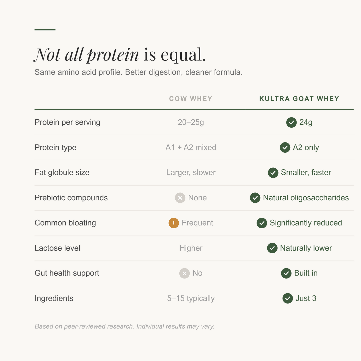Viewport: 361px width, 361px height.
Task: Click the gray X icon next to No
Action: pyautogui.click(x=184, y=273)
